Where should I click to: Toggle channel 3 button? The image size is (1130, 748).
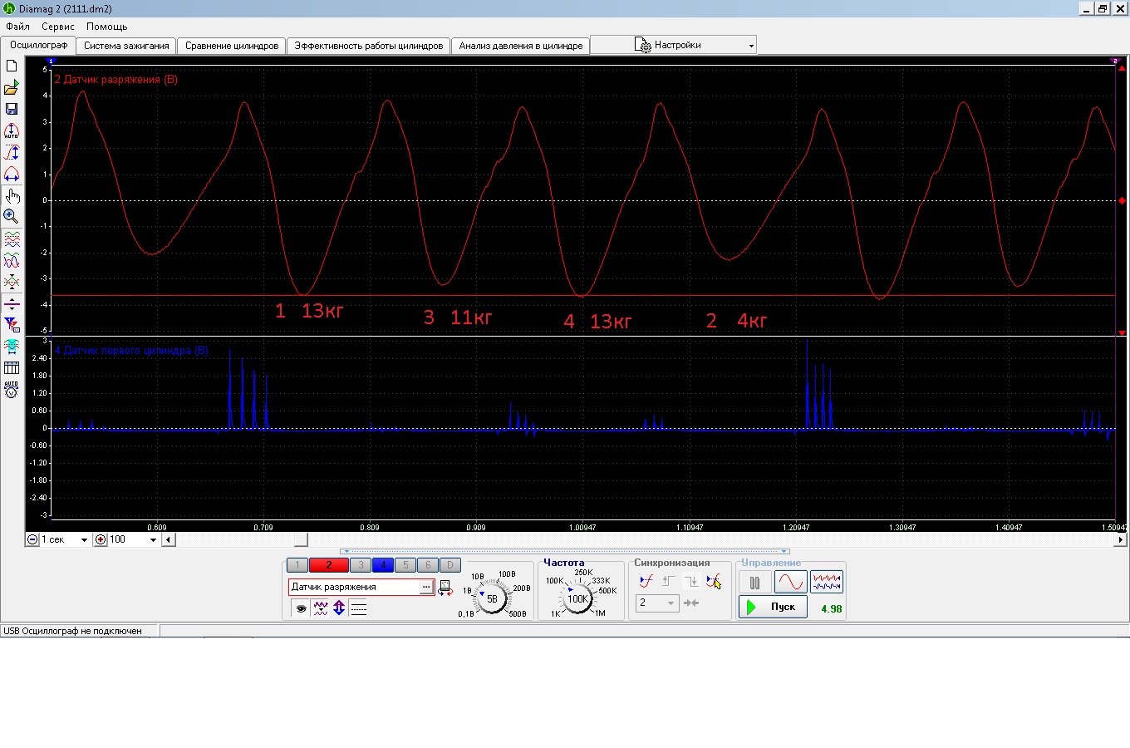[x=361, y=565]
